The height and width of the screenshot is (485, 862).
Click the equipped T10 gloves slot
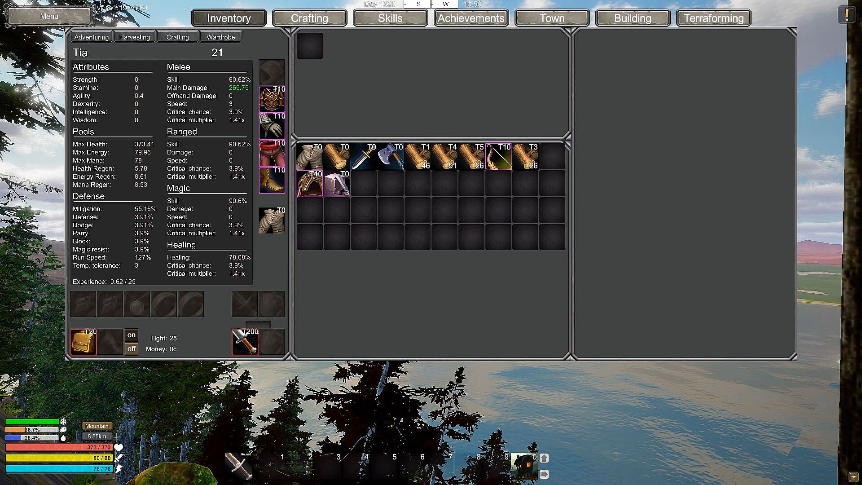(x=272, y=126)
